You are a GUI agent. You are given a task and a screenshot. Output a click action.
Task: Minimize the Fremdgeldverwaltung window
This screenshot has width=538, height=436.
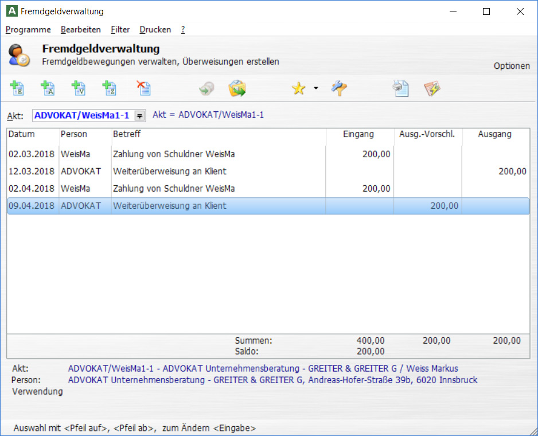coord(453,11)
